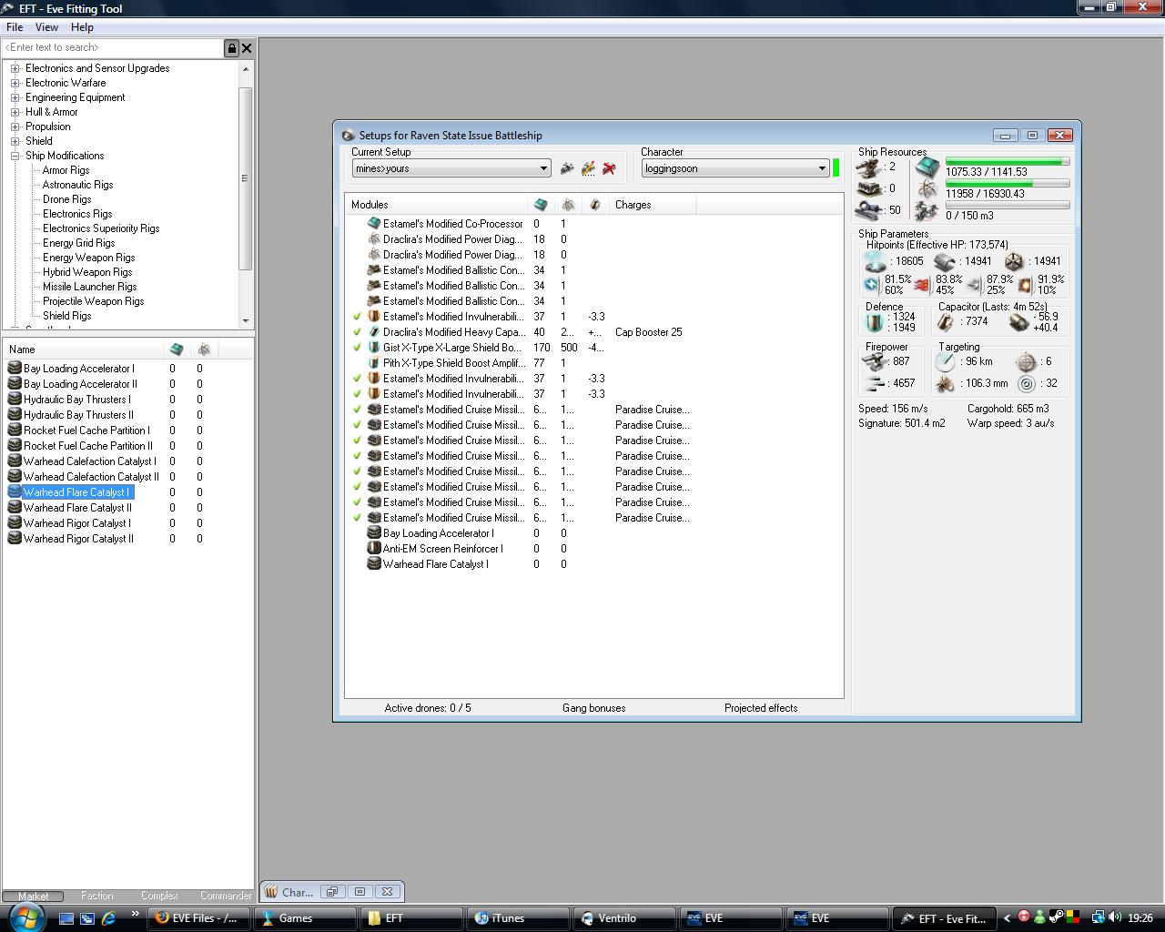The height and width of the screenshot is (932, 1165).
Task: Click the new setup ship icon
Action: click(x=567, y=168)
